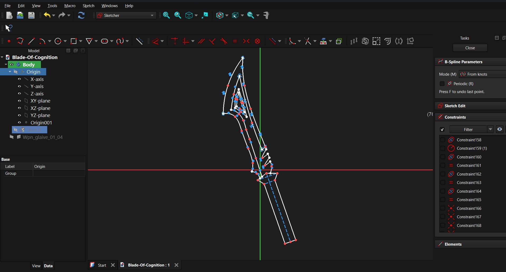
Task: Toggle visibility of XY-plane
Action: point(19,101)
